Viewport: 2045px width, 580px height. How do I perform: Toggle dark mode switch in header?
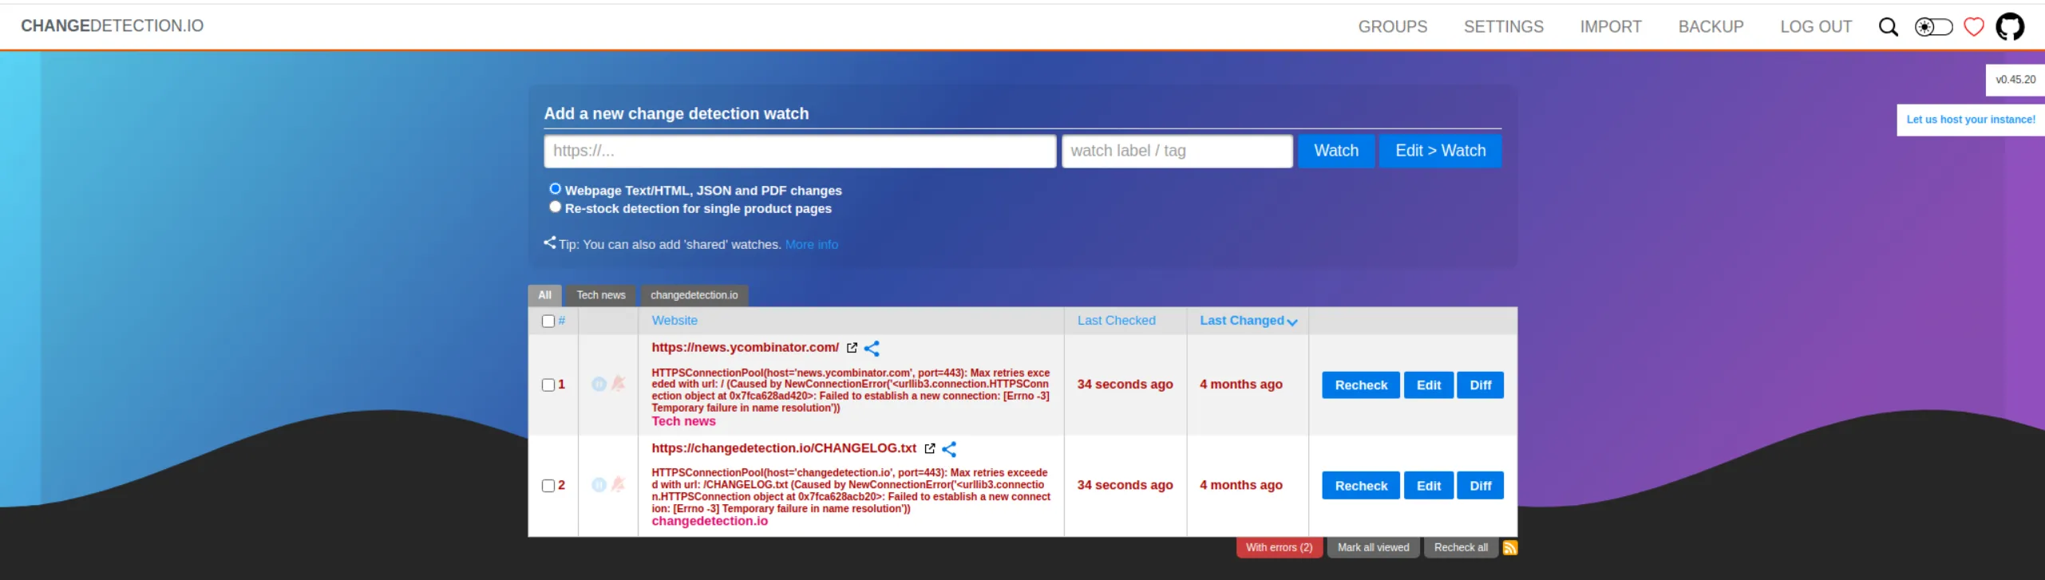click(1933, 26)
